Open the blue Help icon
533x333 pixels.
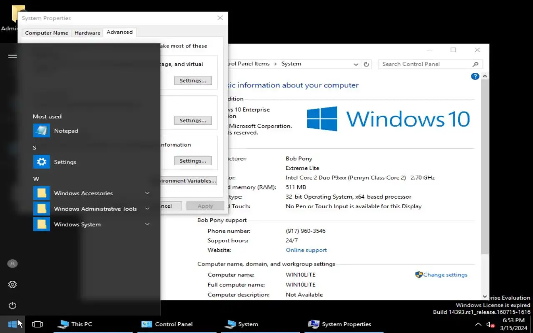pyautogui.click(x=475, y=76)
